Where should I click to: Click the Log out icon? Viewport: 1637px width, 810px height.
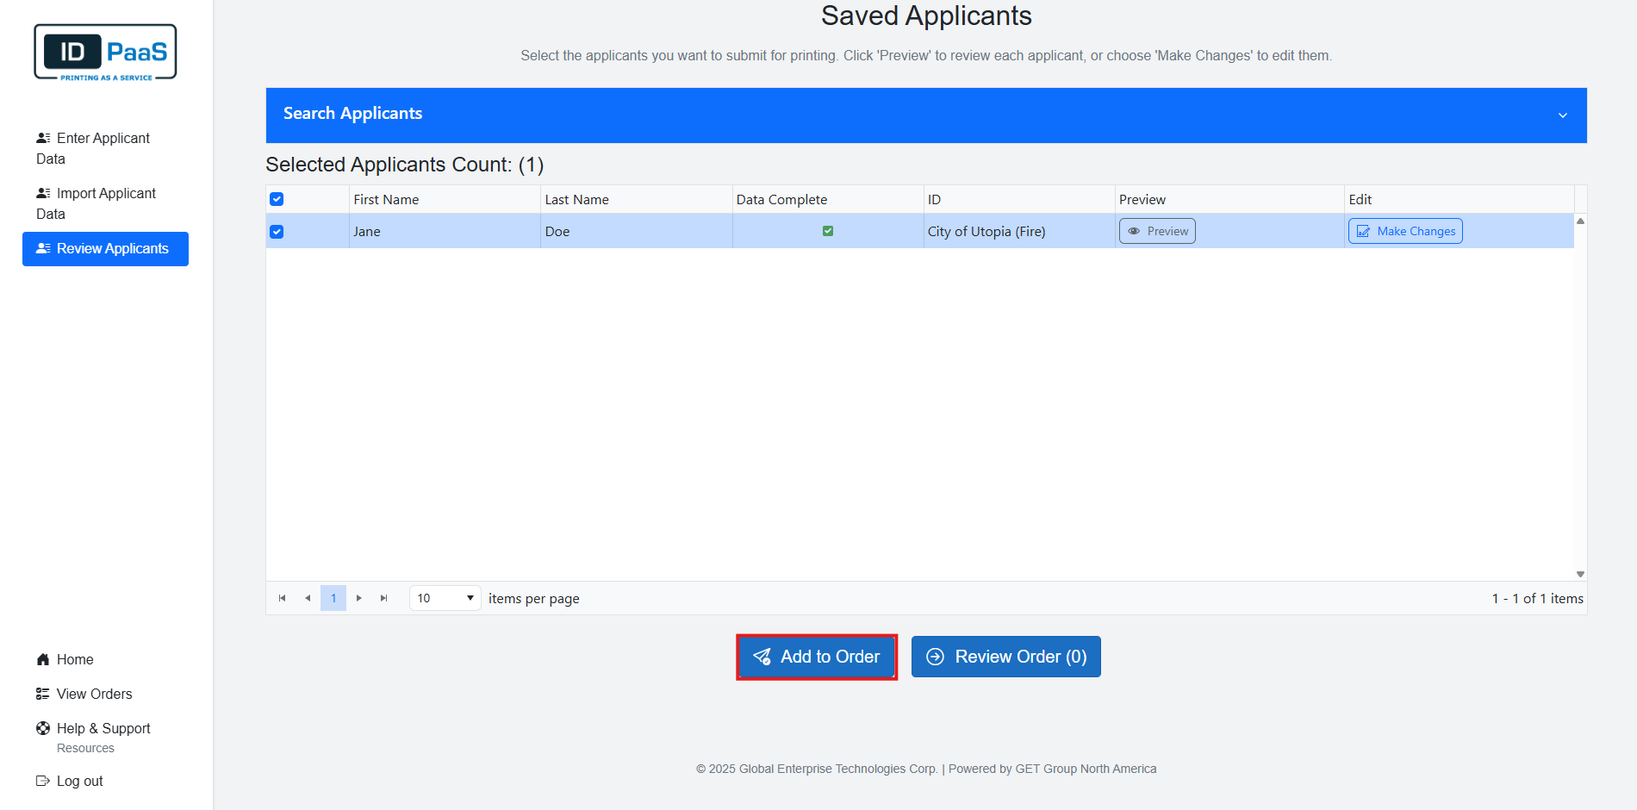[x=43, y=781]
